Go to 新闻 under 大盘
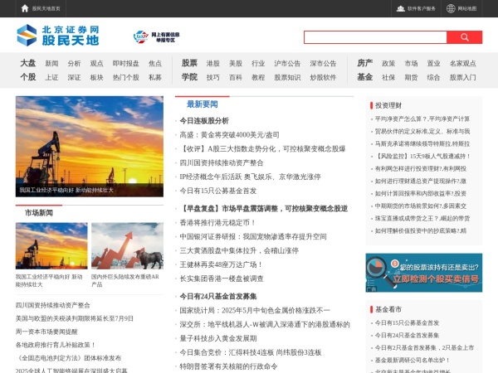Screen dimensions: 498x373 [51, 64]
